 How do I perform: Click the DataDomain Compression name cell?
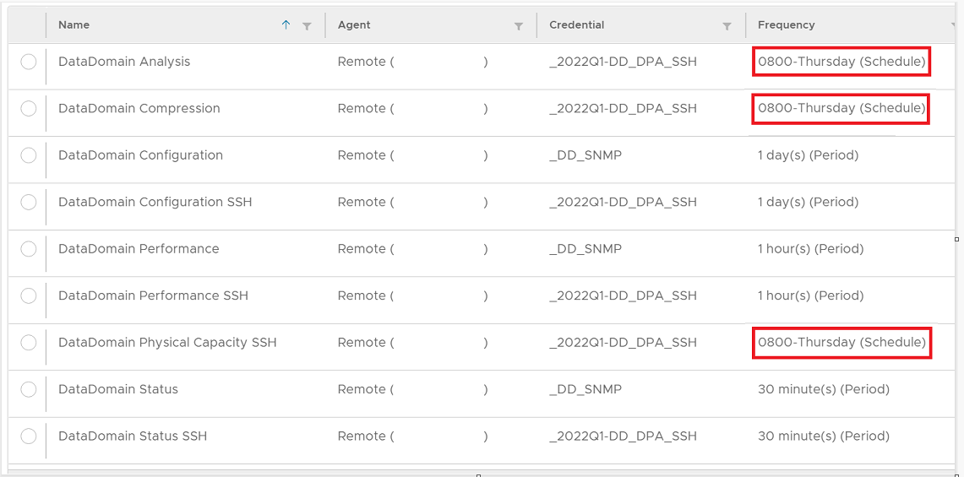pos(139,109)
